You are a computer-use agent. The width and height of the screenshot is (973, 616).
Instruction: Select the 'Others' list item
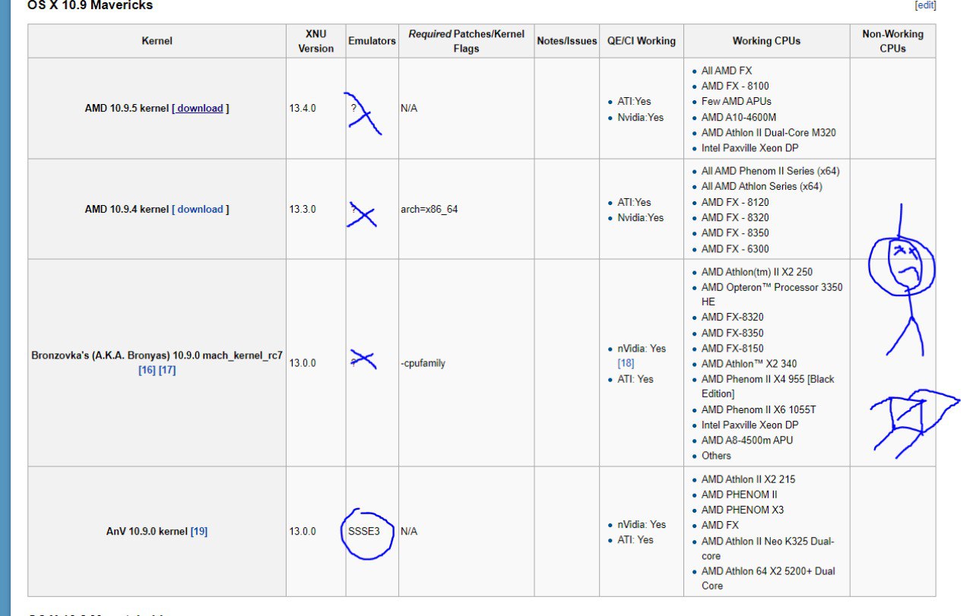point(716,456)
